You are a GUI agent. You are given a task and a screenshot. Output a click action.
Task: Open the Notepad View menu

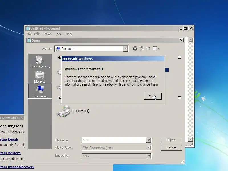coord(59,34)
